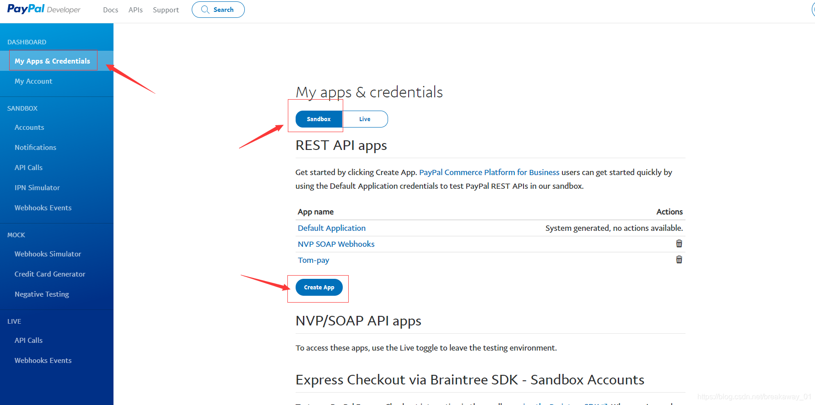Click the MOCK section label
Viewport: 815px width, 405px height.
[16, 235]
